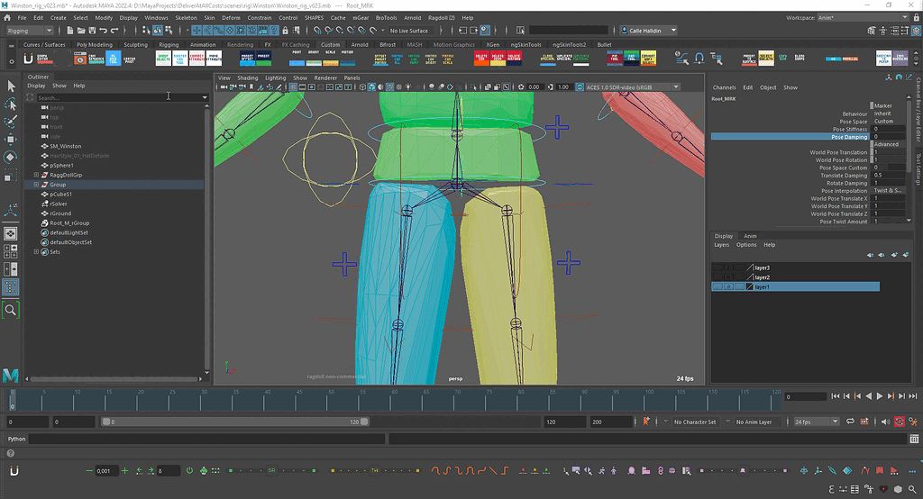The height and width of the screenshot is (499, 923).
Task: Toggle playback P box of layer1
Action: click(x=728, y=286)
